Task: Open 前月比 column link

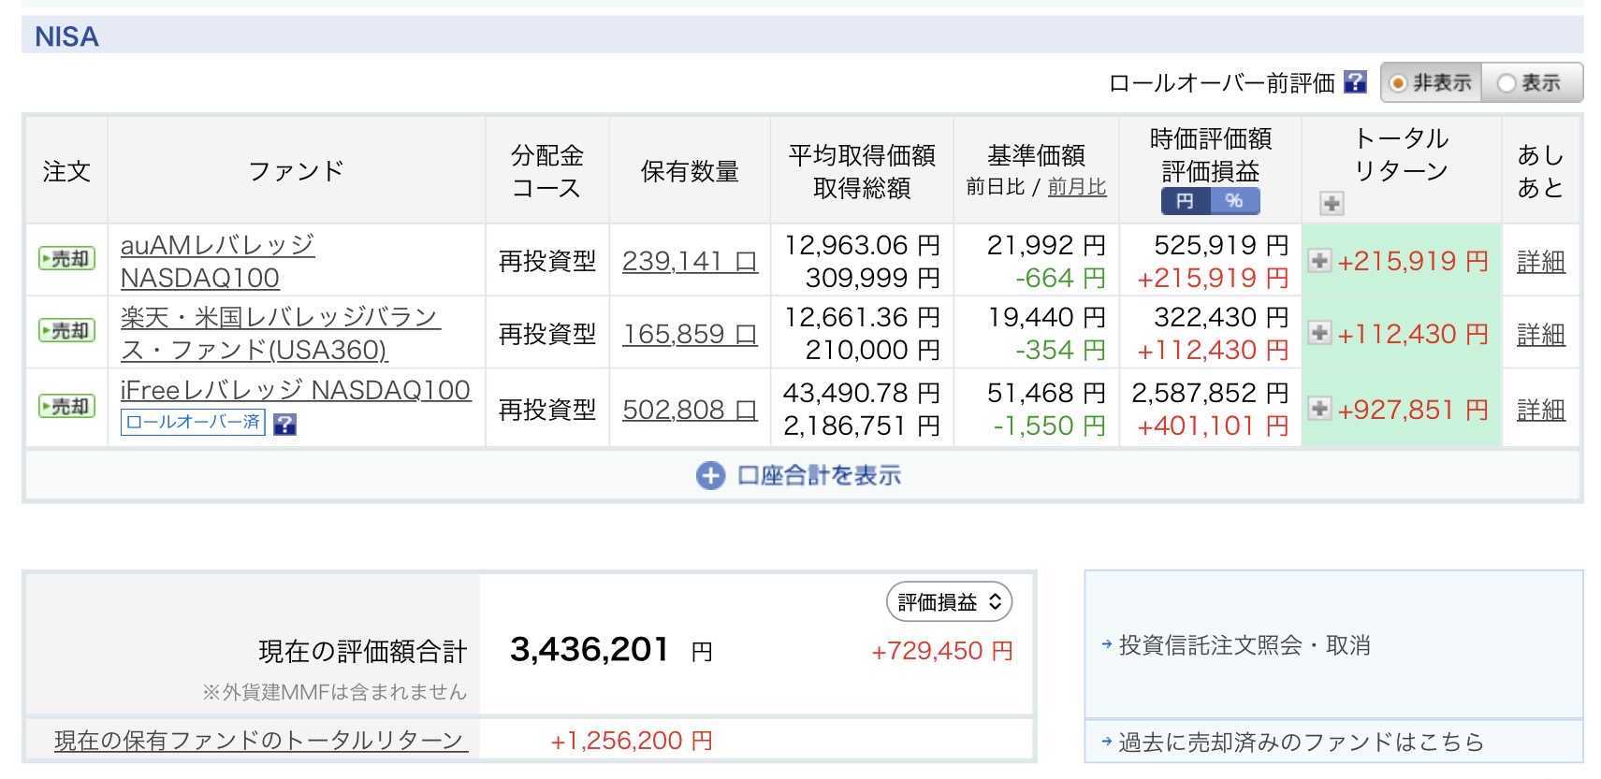Action: [x=1076, y=187]
